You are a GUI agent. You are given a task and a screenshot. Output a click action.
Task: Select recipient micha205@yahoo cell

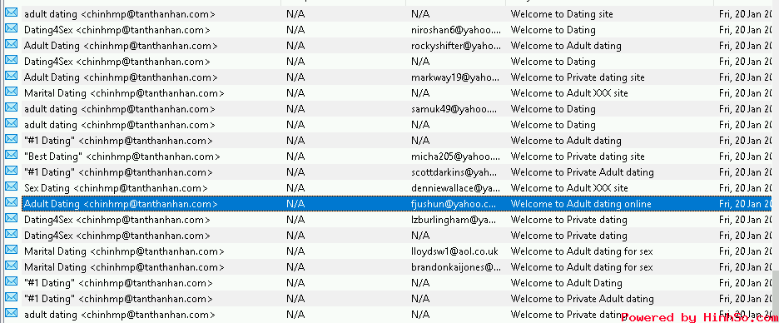[456, 157]
